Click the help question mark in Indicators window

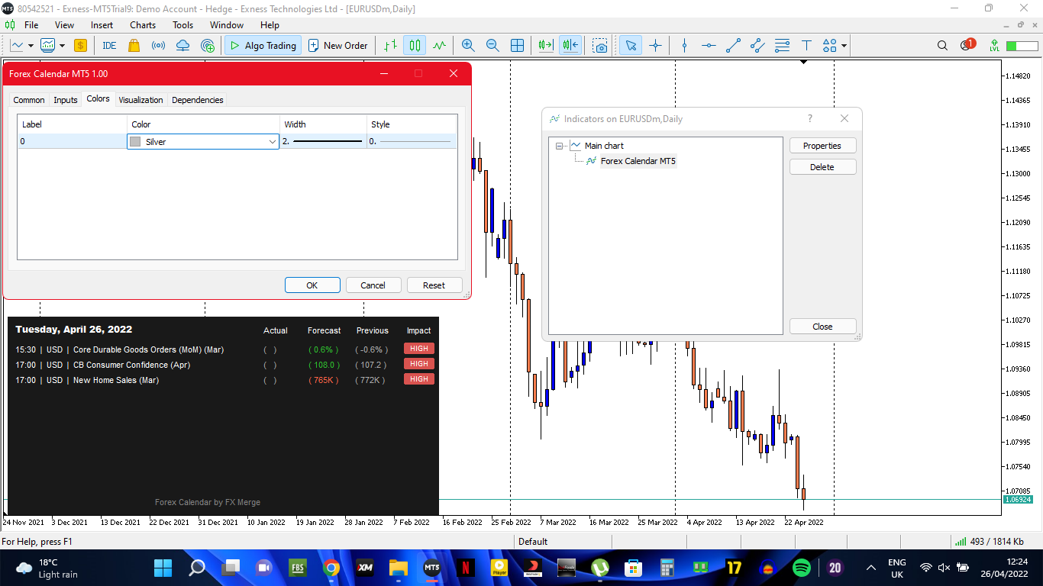(x=810, y=118)
